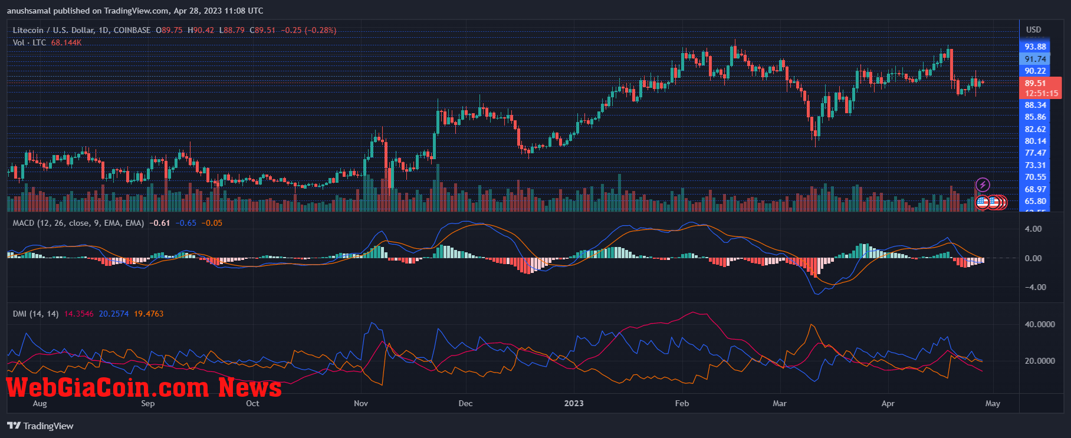Click the MACD axis label 0.00
The height and width of the screenshot is (438, 1071).
[1033, 258]
